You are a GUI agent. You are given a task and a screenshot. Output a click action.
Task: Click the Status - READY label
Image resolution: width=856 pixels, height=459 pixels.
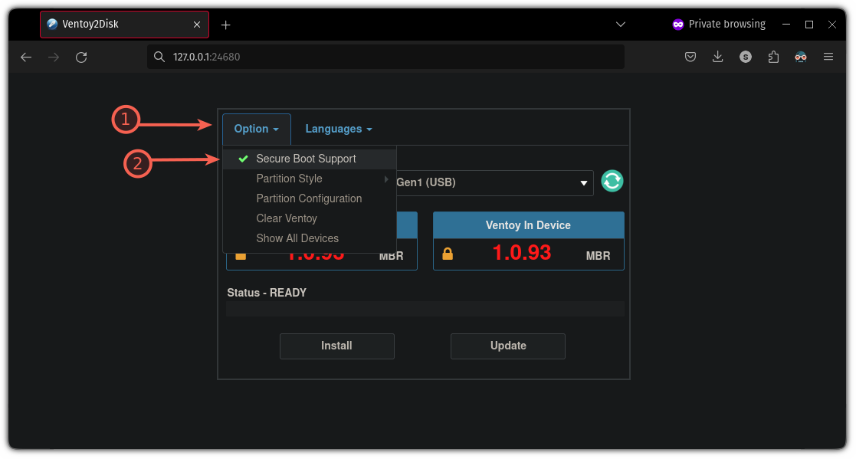pyautogui.click(x=267, y=293)
